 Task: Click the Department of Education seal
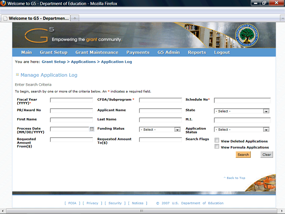click(247, 35)
